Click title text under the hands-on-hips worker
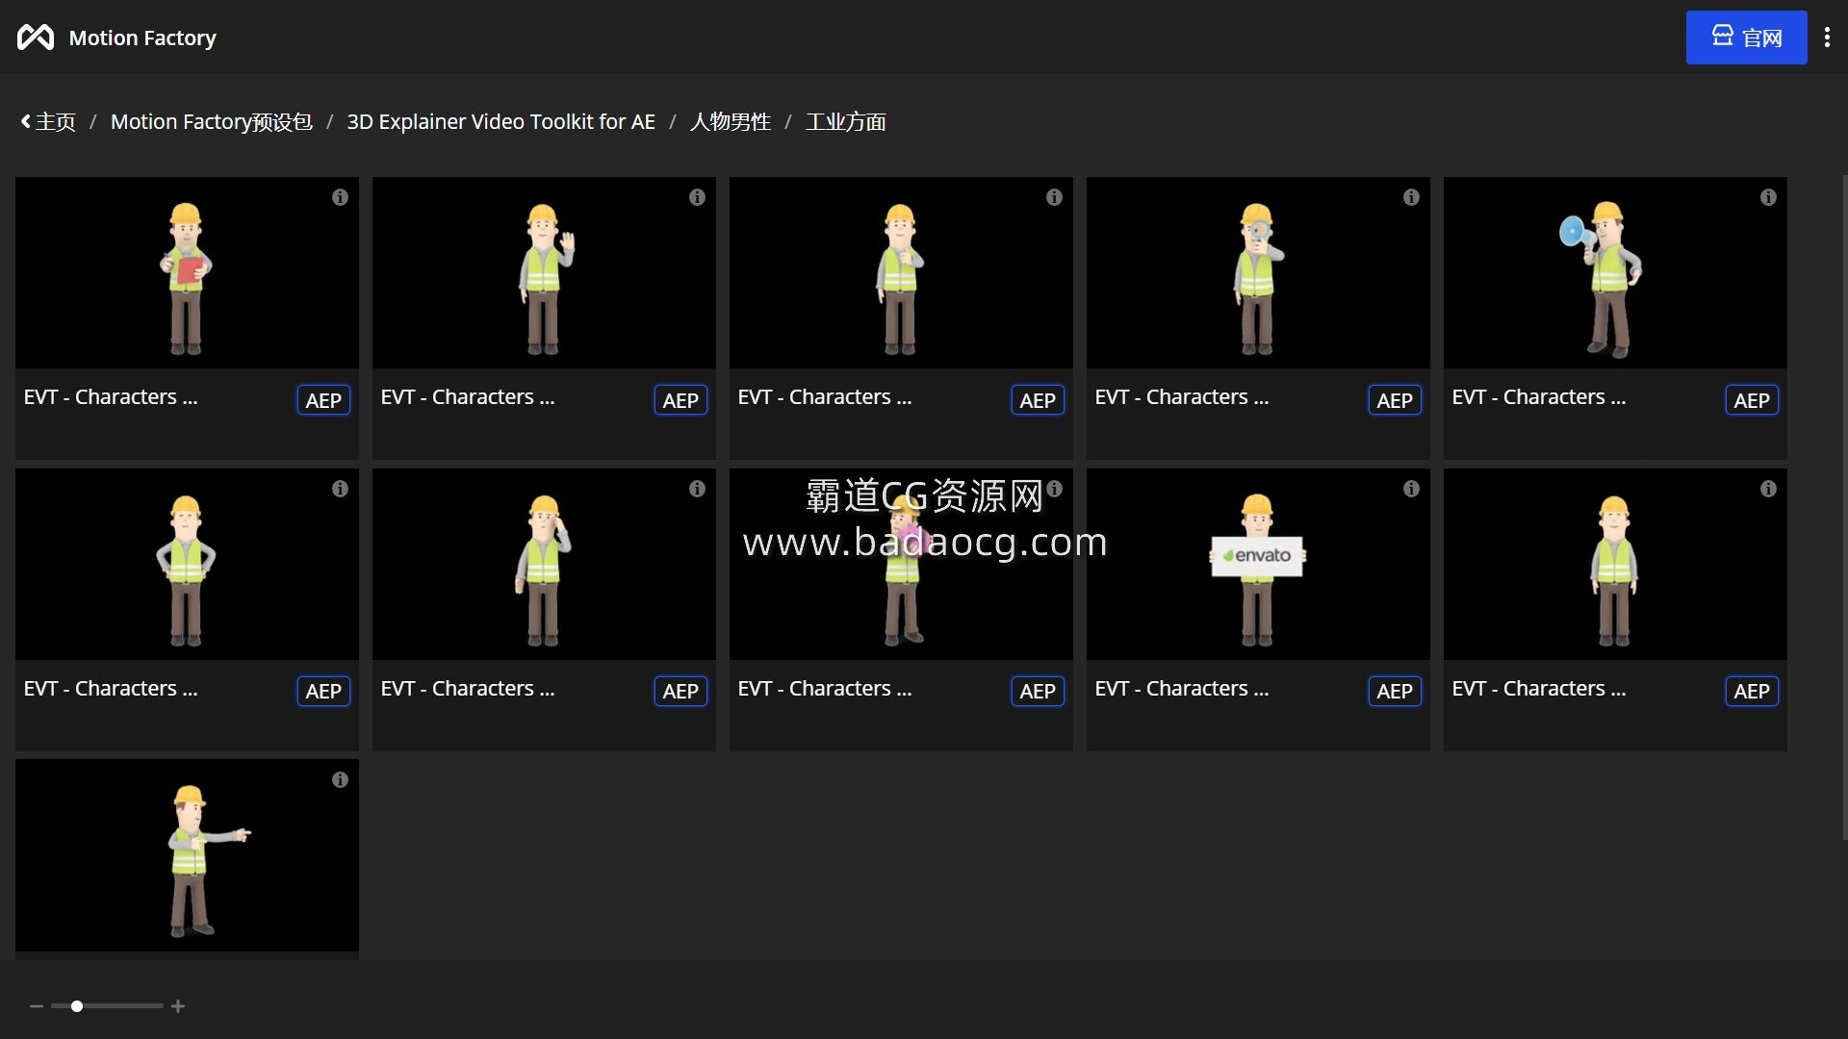 click(111, 688)
